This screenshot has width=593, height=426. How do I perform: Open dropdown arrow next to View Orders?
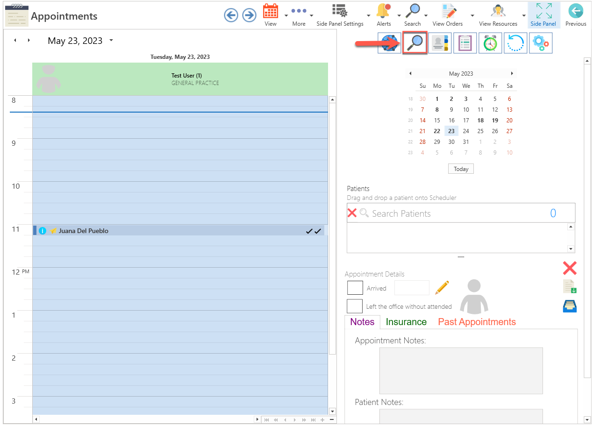(472, 15)
